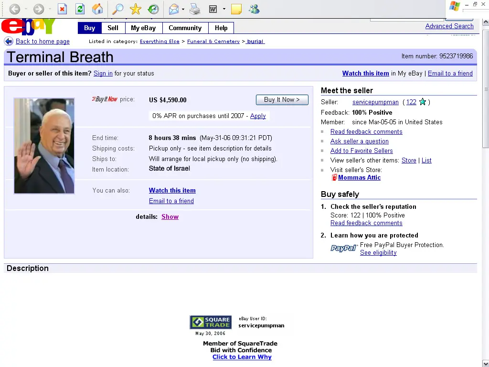Click the search box above Advanced Search
489x367 pixels.
coord(407,19)
